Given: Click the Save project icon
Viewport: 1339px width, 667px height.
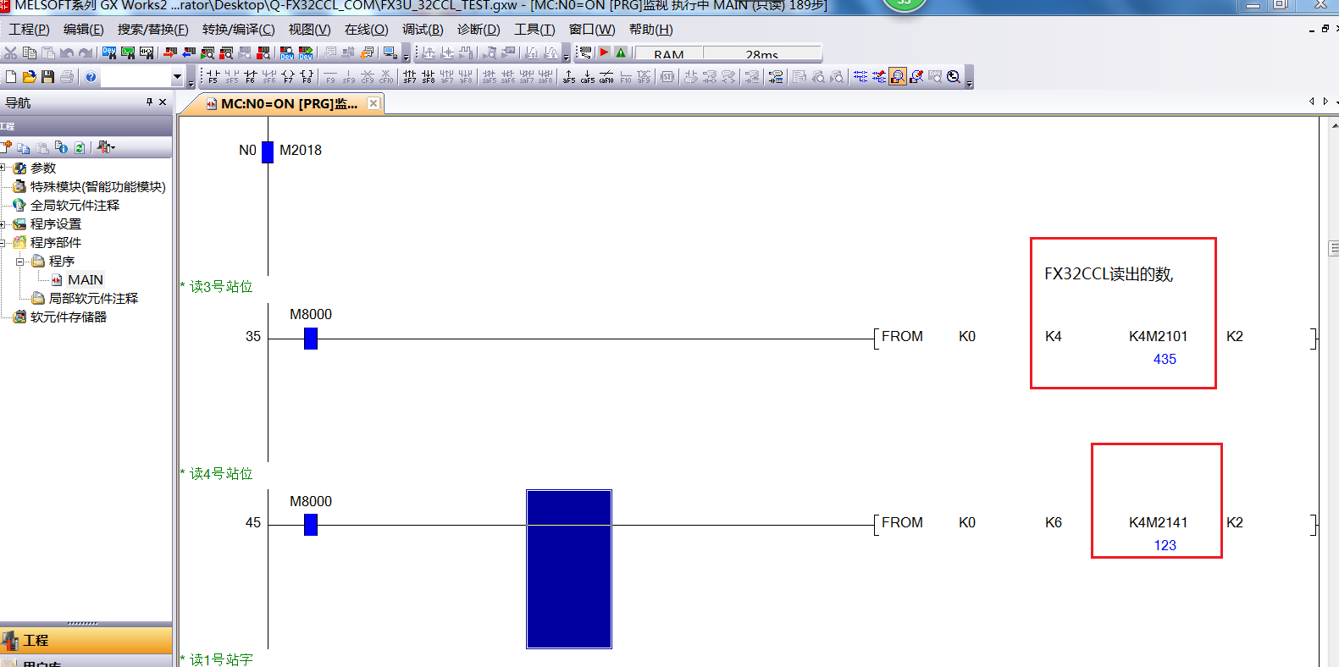Looking at the screenshot, I should (48, 77).
